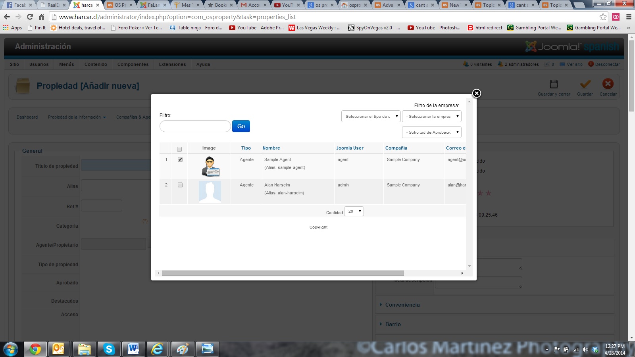Open the Windows Start button
Image resolution: width=635 pixels, height=357 pixels.
tap(11, 349)
